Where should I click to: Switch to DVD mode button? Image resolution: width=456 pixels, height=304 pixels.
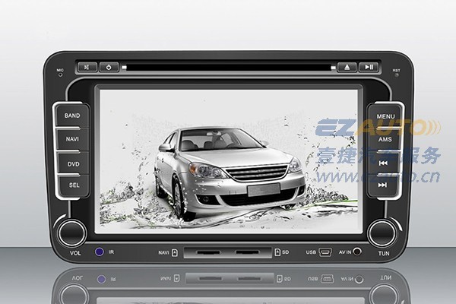point(72,163)
